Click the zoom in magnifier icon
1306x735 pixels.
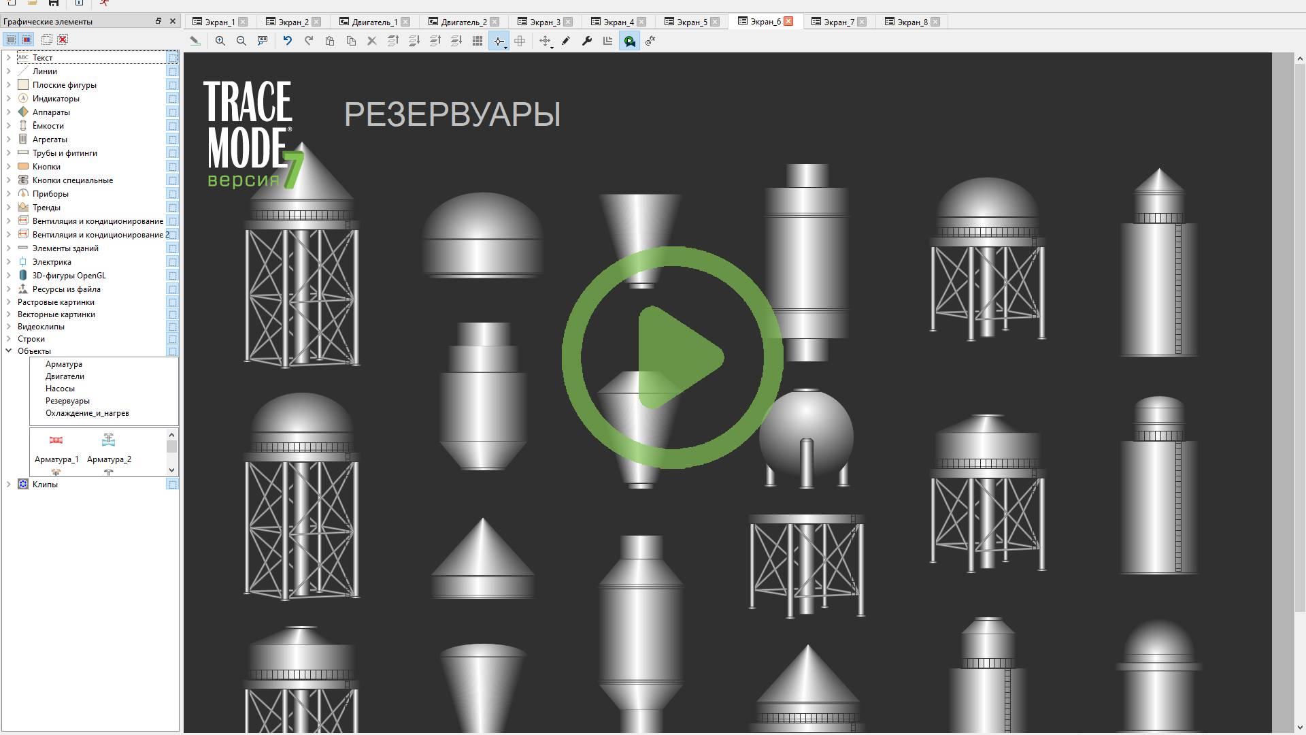coord(220,41)
